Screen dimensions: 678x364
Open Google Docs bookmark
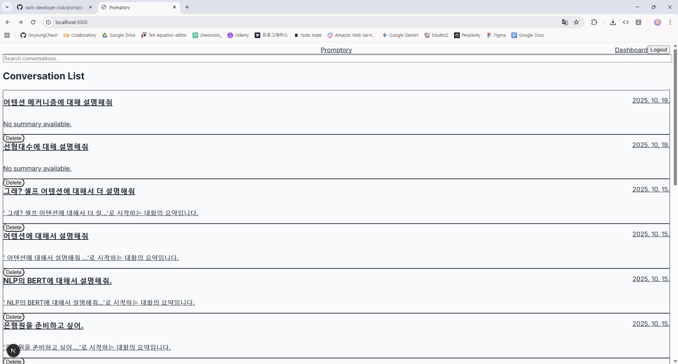coord(528,35)
